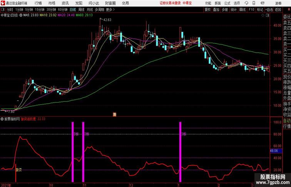Viewport: 291px width, 187px height.
Task: Select the 日线 daily period
Action: [73, 10]
